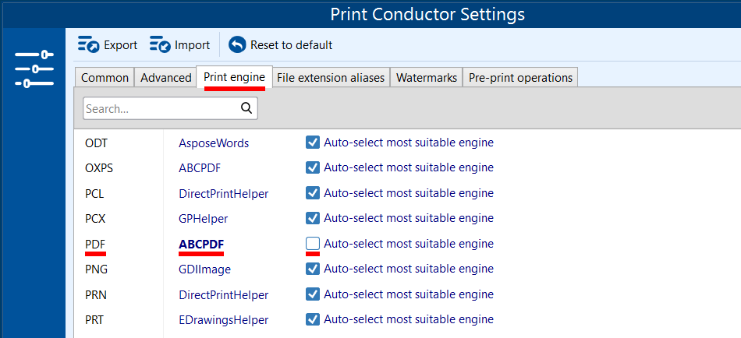Image resolution: width=741 pixels, height=338 pixels.
Task: Click the Reset to default arrow icon
Action: tap(237, 45)
